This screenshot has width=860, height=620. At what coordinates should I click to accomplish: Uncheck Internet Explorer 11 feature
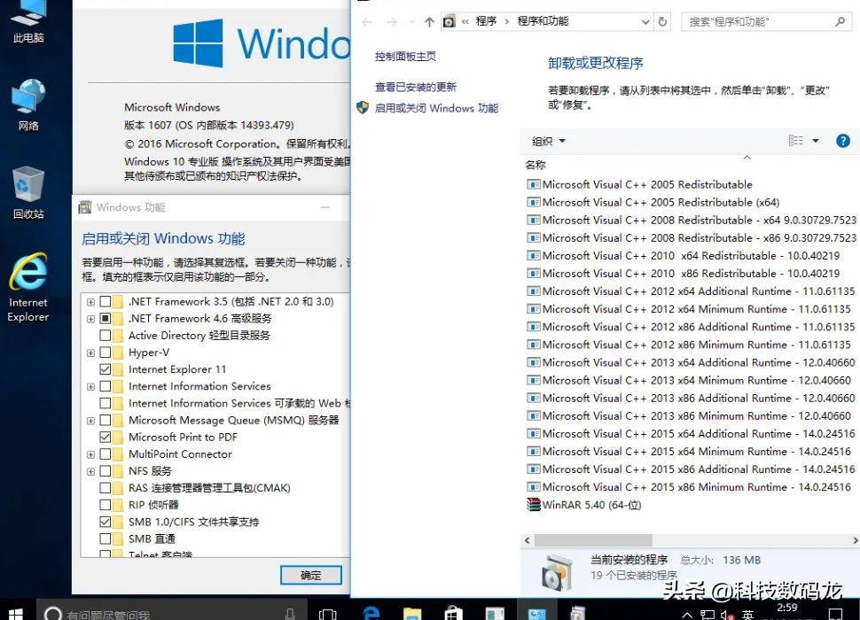coord(106,369)
